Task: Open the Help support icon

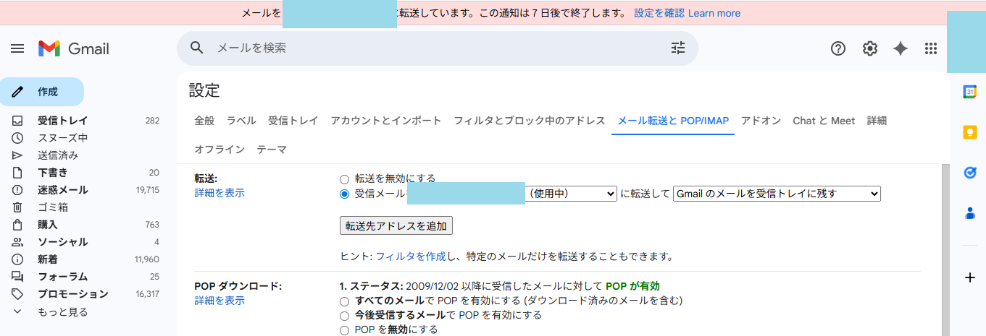Action: pos(838,48)
